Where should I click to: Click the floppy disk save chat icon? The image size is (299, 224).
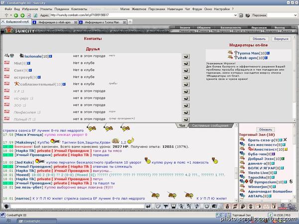coord(173,206)
